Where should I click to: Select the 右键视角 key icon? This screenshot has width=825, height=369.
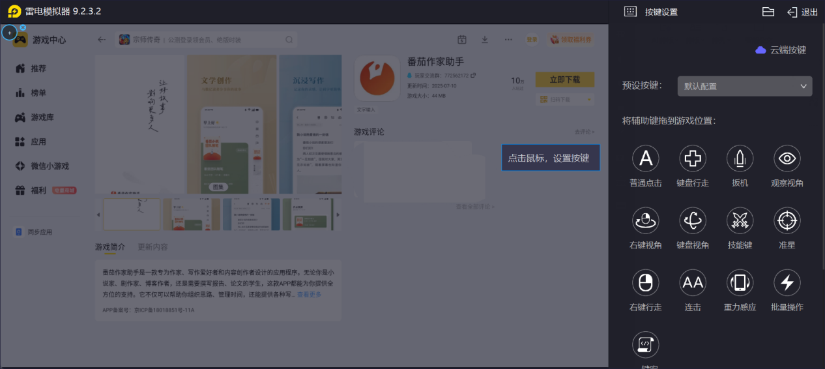646,221
